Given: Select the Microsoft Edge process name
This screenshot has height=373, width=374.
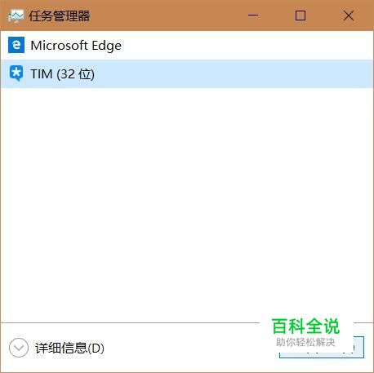Looking at the screenshot, I should click(76, 46).
